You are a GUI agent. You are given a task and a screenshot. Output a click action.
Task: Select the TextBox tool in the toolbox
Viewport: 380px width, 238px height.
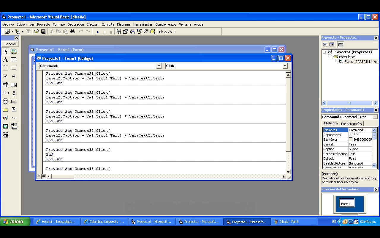pyautogui.click(x=14, y=59)
